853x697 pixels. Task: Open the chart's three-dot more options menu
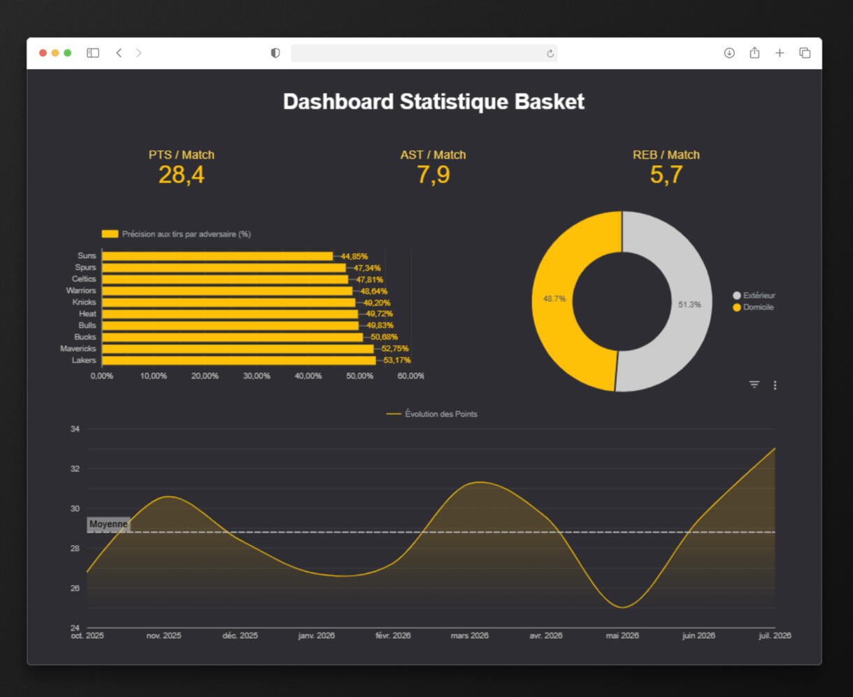click(775, 385)
